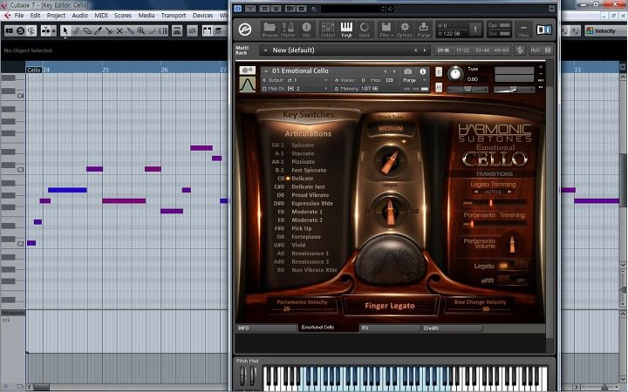Select multi rack page 17-32
The width and height of the screenshot is (628, 392).
tap(462, 51)
